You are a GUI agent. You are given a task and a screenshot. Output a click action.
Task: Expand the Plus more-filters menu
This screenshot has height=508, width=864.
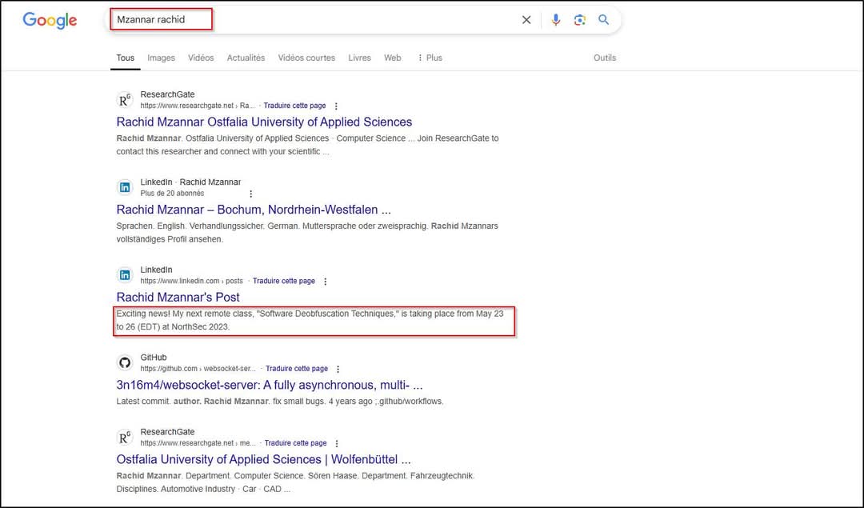[x=430, y=58]
